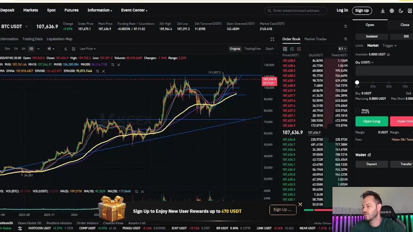This screenshot has width=413, height=232.
Task: Expand chart to fullscreen with arrows icon
Action: click(272, 39)
